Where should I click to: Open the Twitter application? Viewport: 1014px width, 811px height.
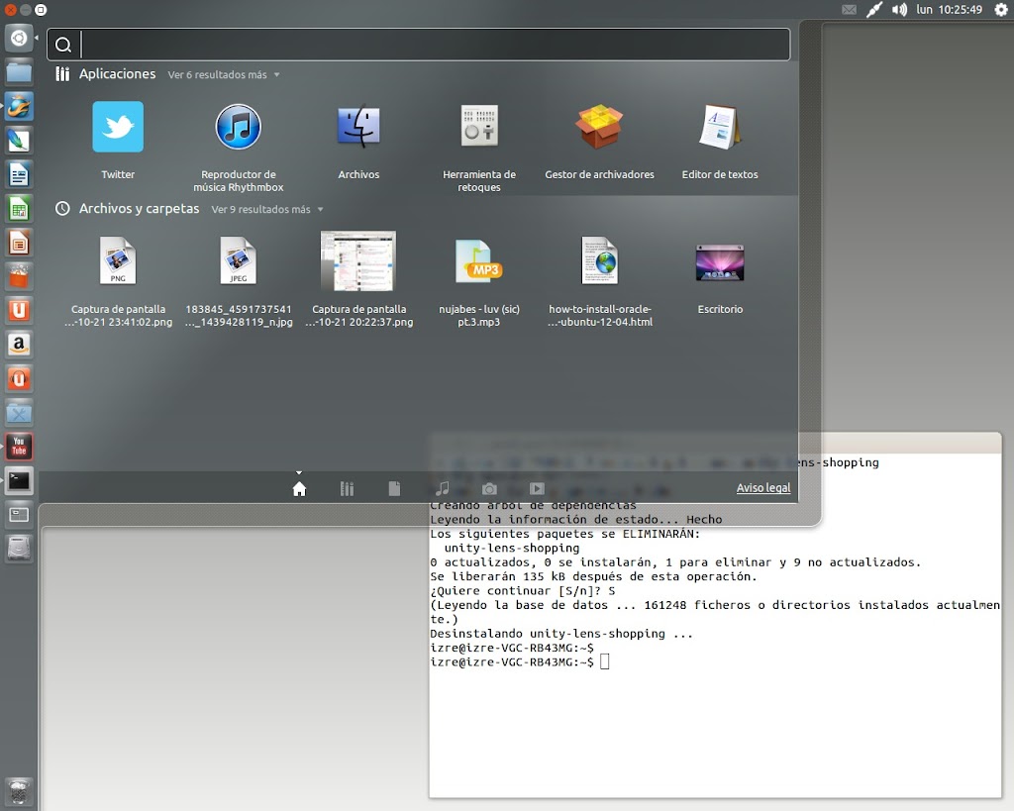coord(118,128)
